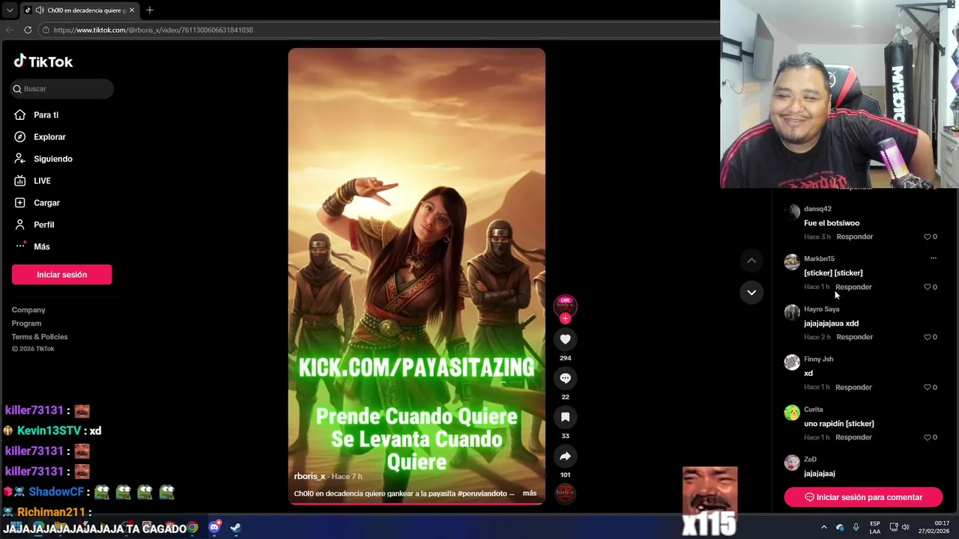
Task: Go to Explorar section
Action: pos(49,137)
